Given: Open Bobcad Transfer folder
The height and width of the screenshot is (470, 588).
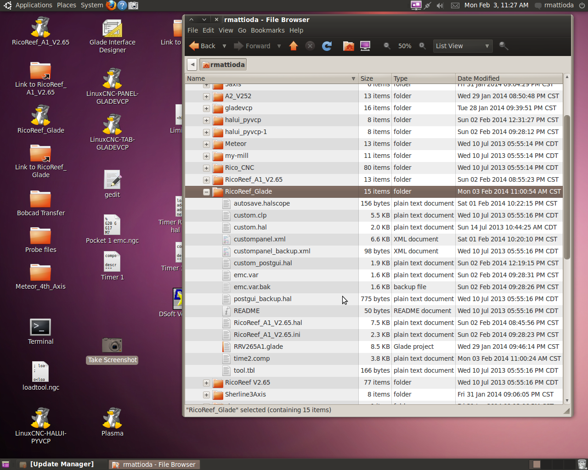Looking at the screenshot, I should pyautogui.click(x=40, y=202).
